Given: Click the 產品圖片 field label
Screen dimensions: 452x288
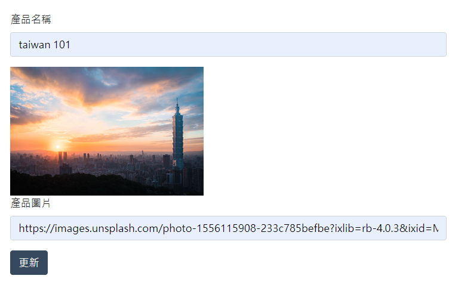Looking at the screenshot, I should click(x=30, y=203).
